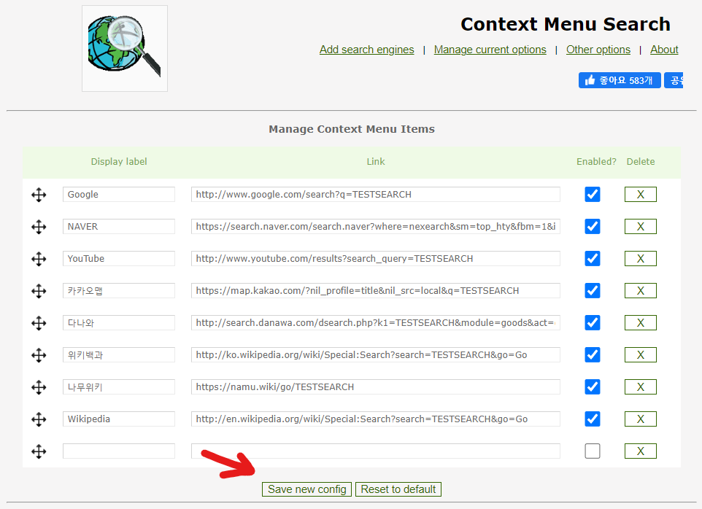Image resolution: width=702 pixels, height=509 pixels.
Task: Save new config
Action: pos(306,489)
